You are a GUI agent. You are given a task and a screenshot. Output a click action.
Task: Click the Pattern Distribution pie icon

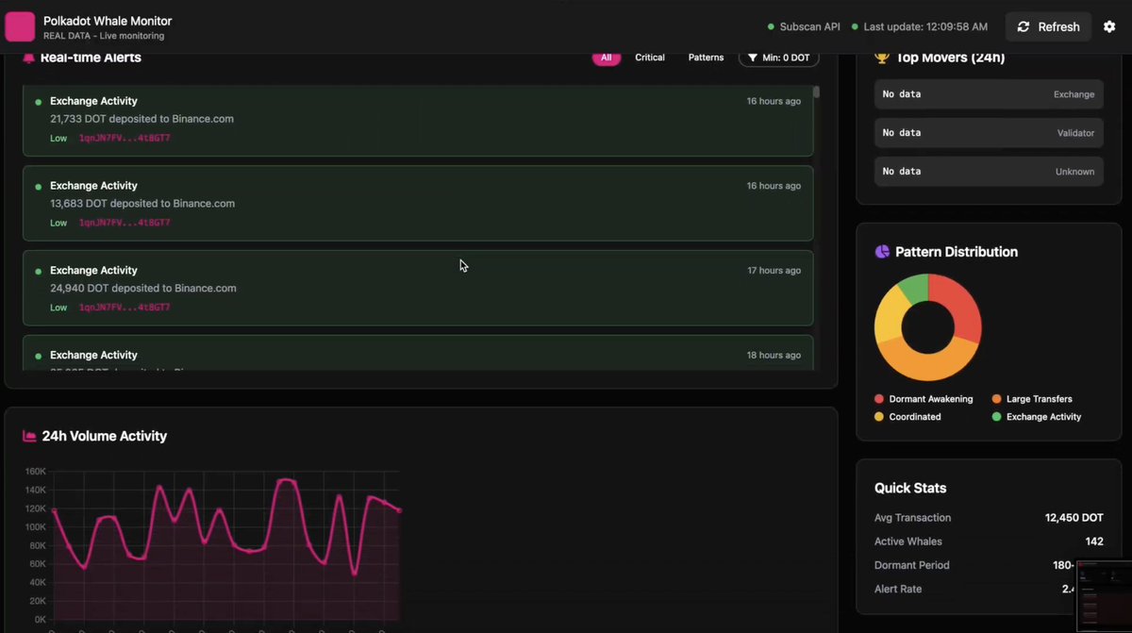[882, 252]
